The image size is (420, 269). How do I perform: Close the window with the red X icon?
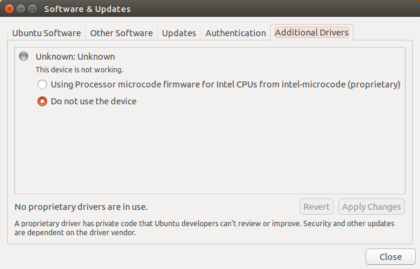coord(10,9)
